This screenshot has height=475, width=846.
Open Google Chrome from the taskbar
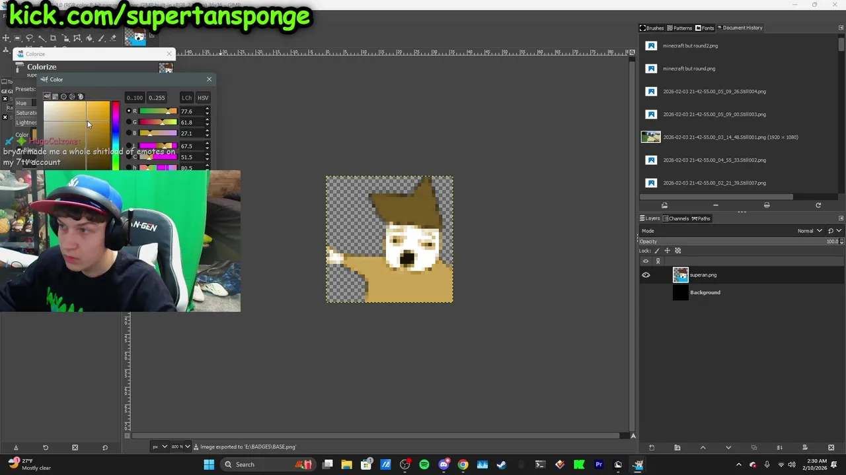[x=463, y=464]
